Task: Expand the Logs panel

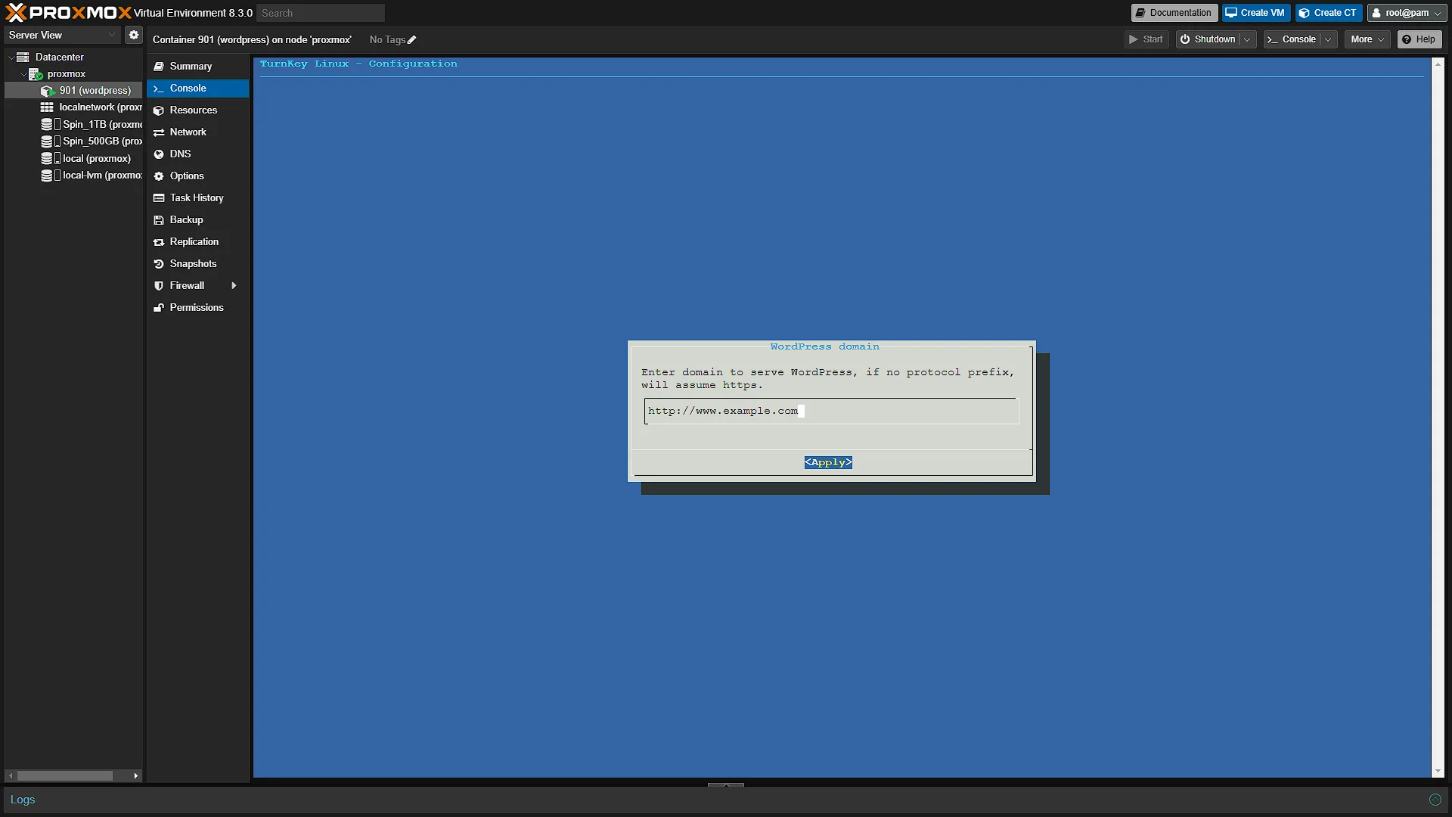Action: pyautogui.click(x=1435, y=800)
